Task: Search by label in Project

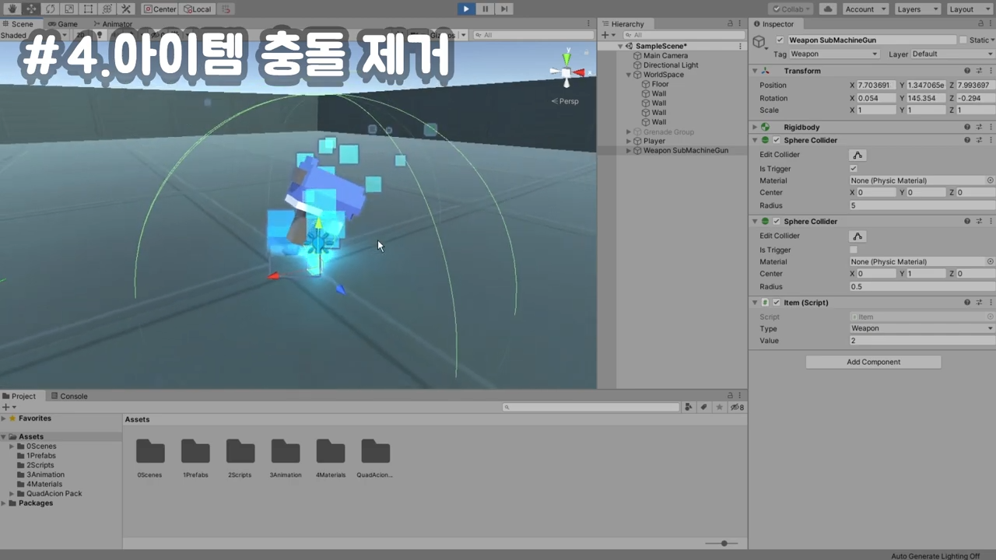Action: pos(704,407)
